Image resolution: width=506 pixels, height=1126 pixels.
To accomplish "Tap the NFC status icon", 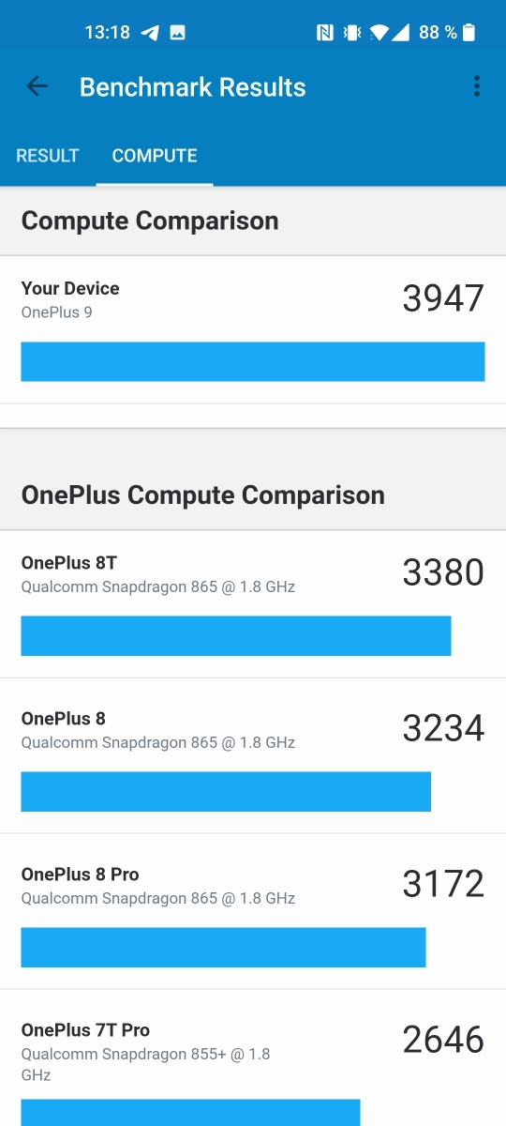I will pyautogui.click(x=324, y=33).
